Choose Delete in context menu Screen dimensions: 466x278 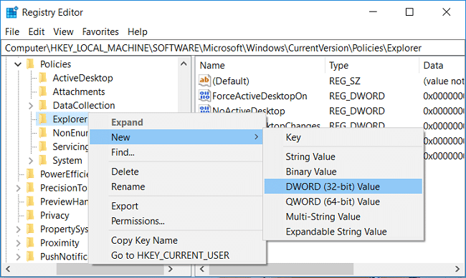pyautogui.click(x=176, y=172)
